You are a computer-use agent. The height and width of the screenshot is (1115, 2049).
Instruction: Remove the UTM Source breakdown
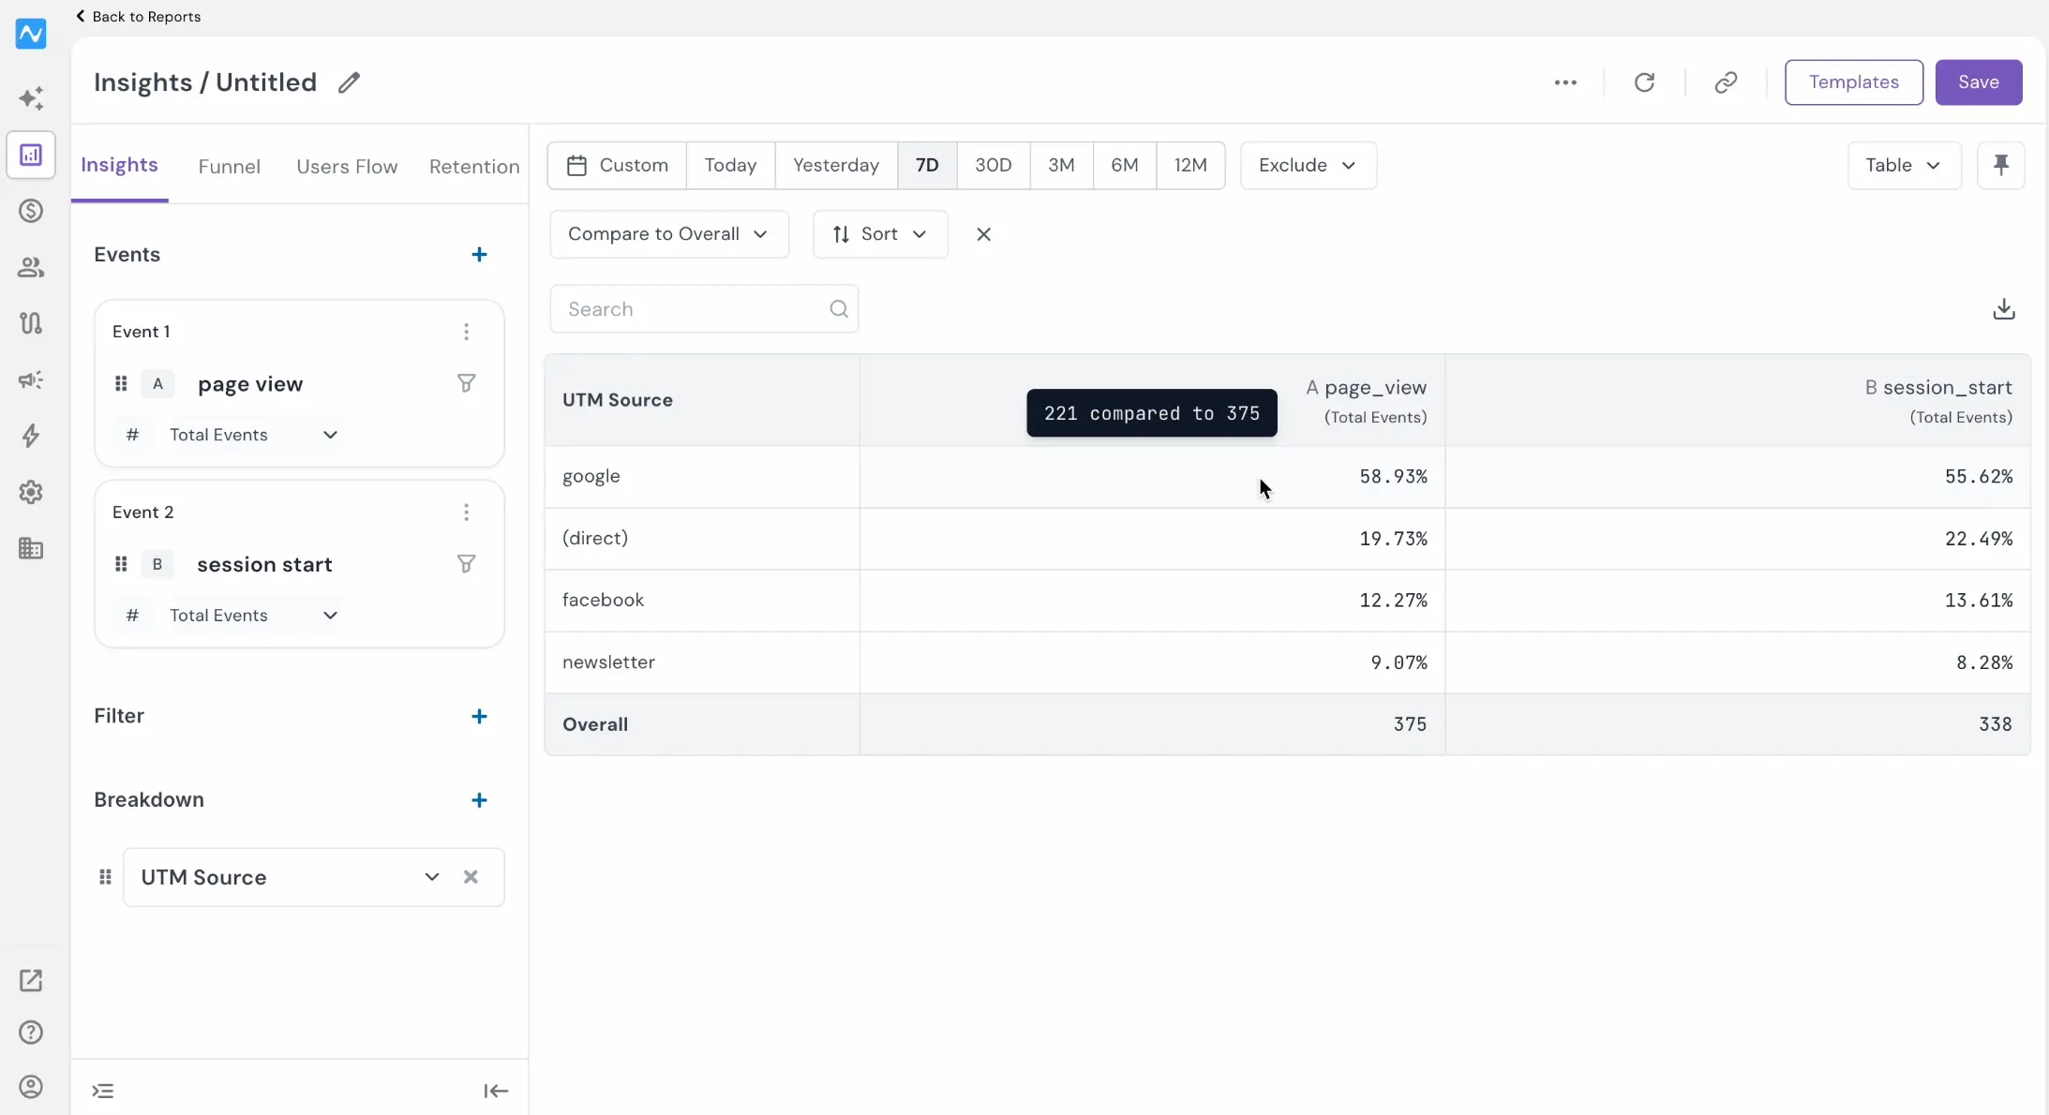pyautogui.click(x=471, y=877)
